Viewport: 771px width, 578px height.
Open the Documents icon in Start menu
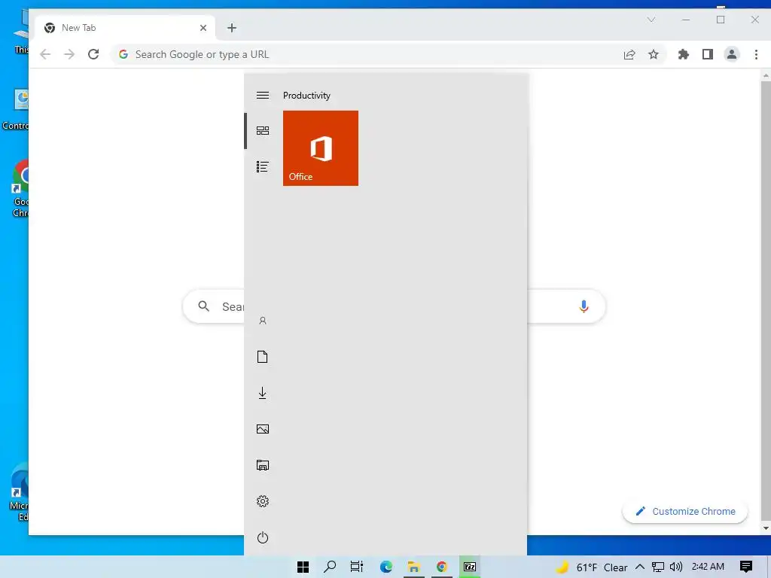point(263,357)
